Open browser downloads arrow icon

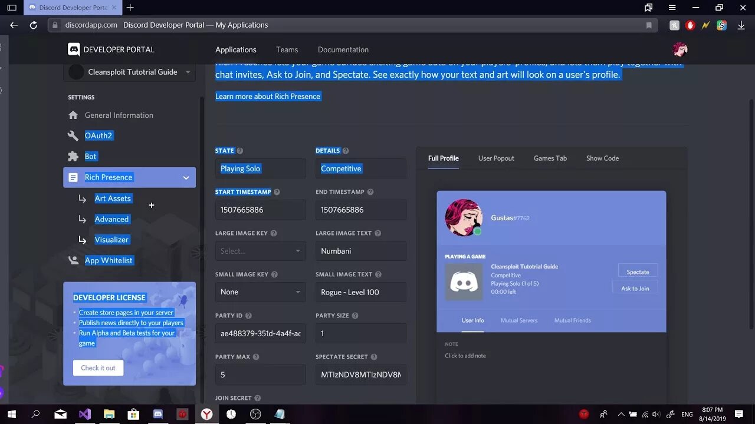coord(741,25)
